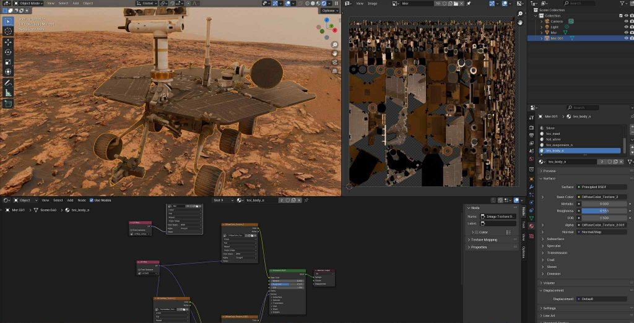Click the viewport zoom magnifier icon
The height and width of the screenshot is (323, 634).
pyautogui.click(x=334, y=45)
